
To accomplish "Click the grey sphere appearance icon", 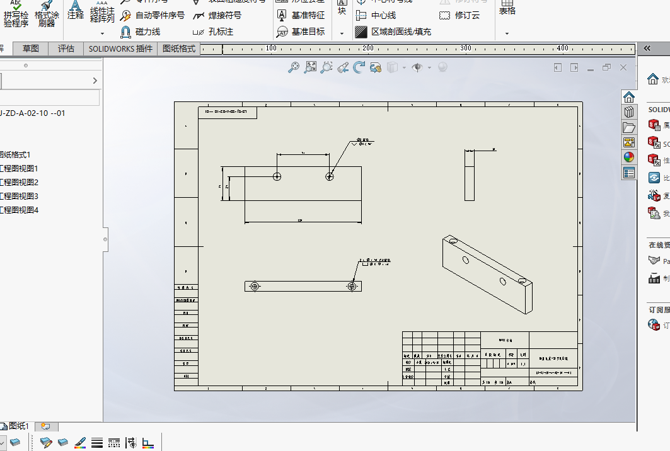I will click(442, 67).
